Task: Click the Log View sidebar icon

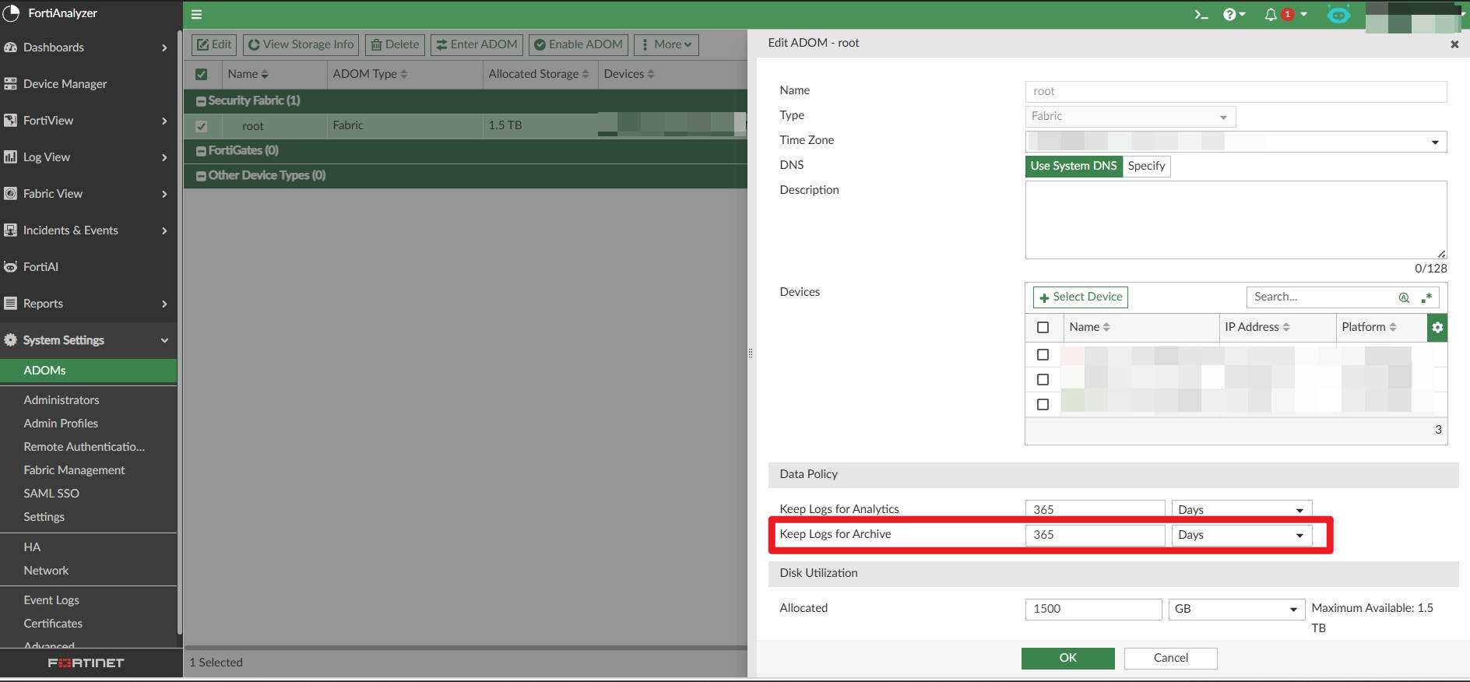Action: tap(10, 157)
